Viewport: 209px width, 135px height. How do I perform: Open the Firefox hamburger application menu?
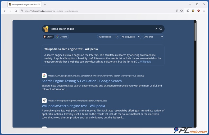(x=204, y=11)
